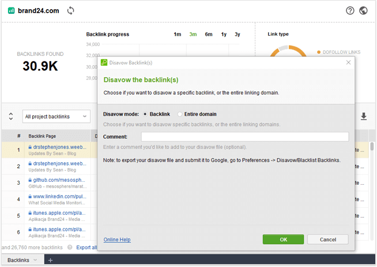
Task: Click the DOFOLLOW LINKS orange legend dot
Action: point(319,52)
